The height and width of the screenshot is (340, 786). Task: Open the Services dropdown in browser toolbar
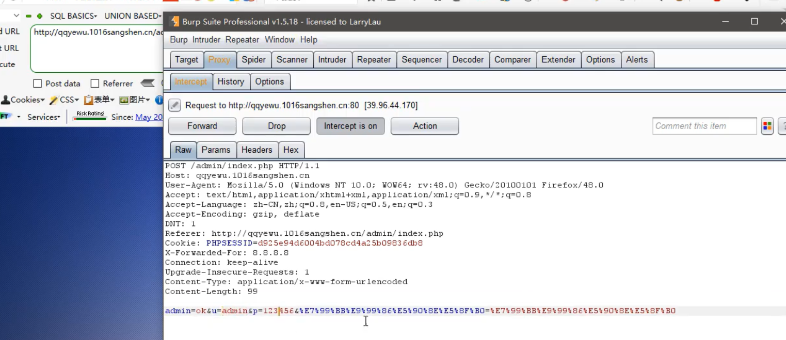[44, 117]
